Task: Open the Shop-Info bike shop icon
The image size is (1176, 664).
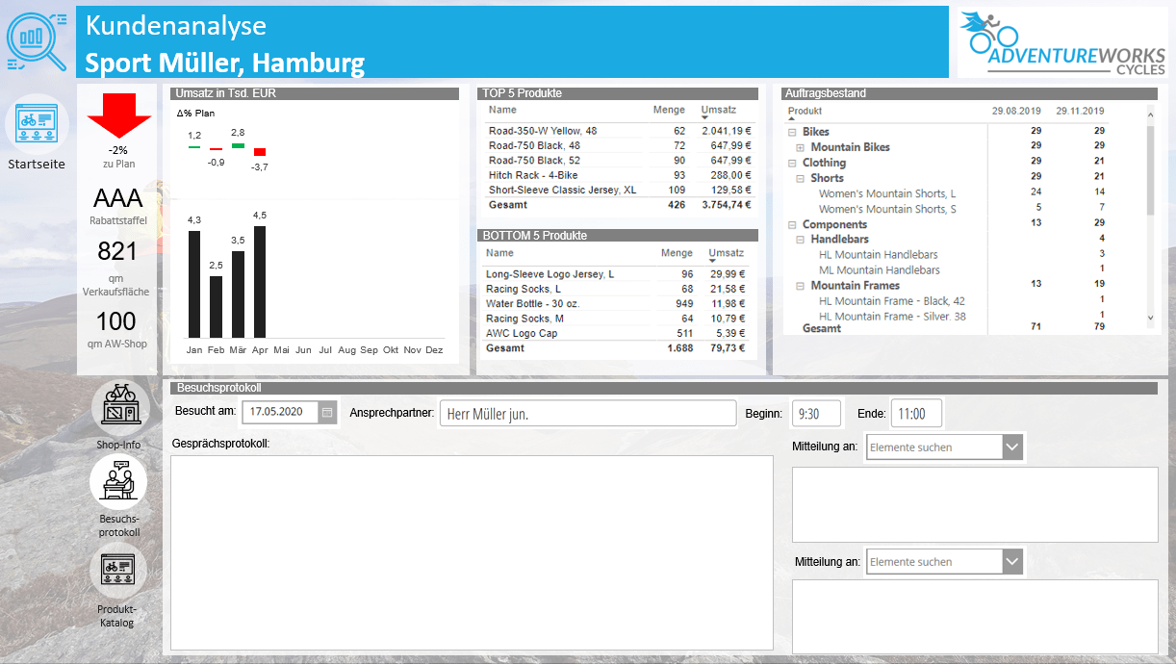Action: 119,408
